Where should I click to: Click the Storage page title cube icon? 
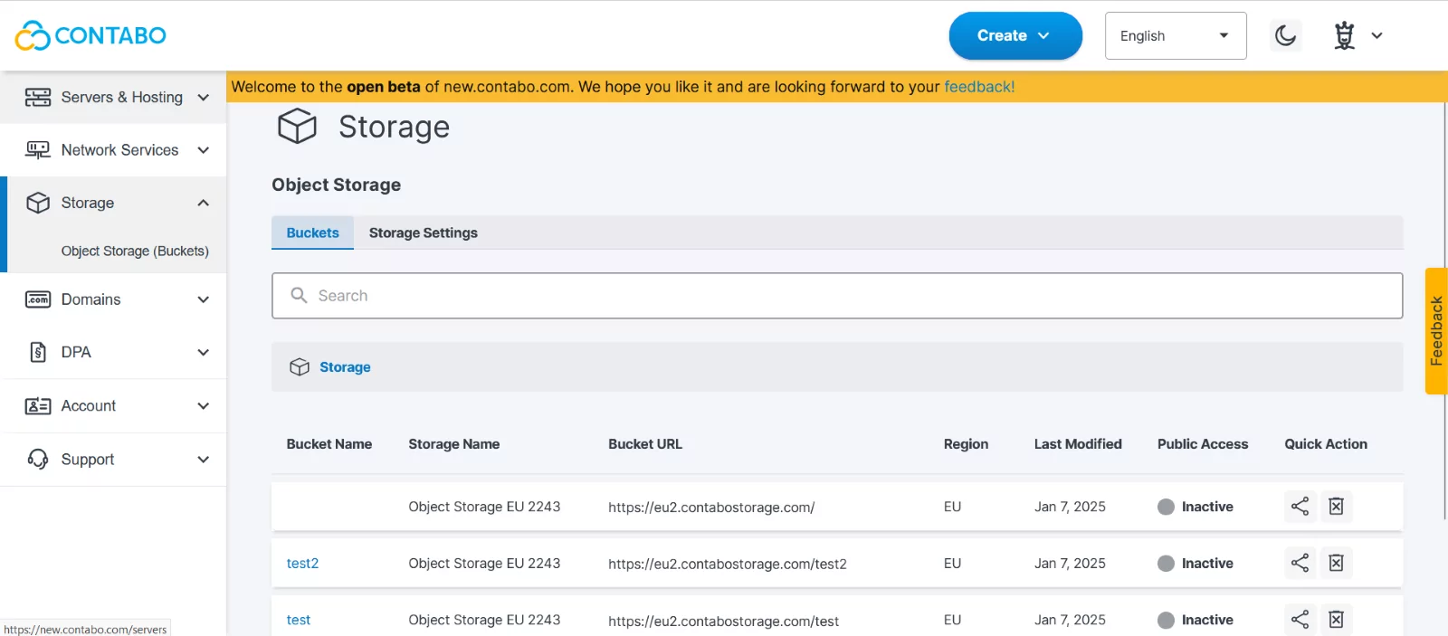point(297,127)
